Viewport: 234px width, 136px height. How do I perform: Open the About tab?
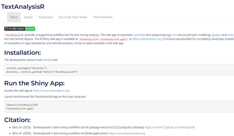tap(14, 17)
